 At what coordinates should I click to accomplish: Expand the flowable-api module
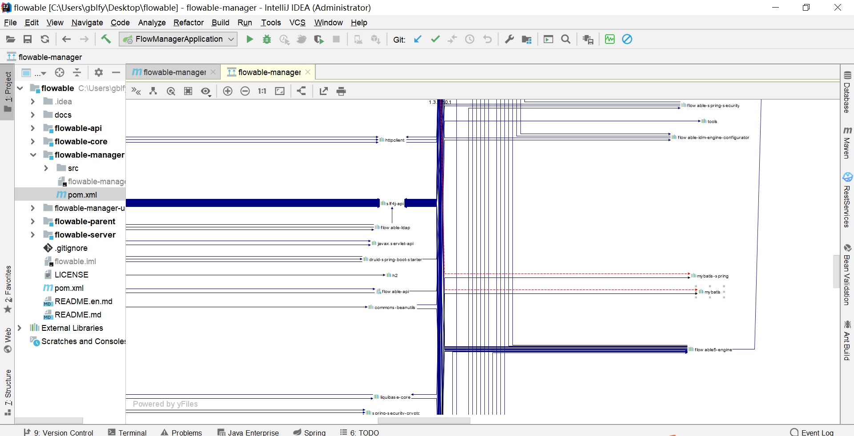point(32,128)
